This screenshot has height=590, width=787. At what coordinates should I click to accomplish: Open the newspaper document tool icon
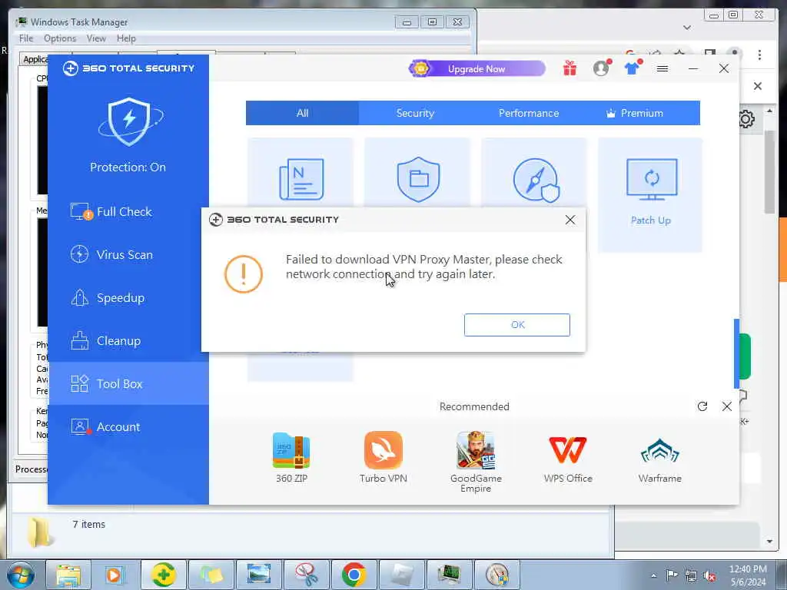pyautogui.click(x=301, y=179)
